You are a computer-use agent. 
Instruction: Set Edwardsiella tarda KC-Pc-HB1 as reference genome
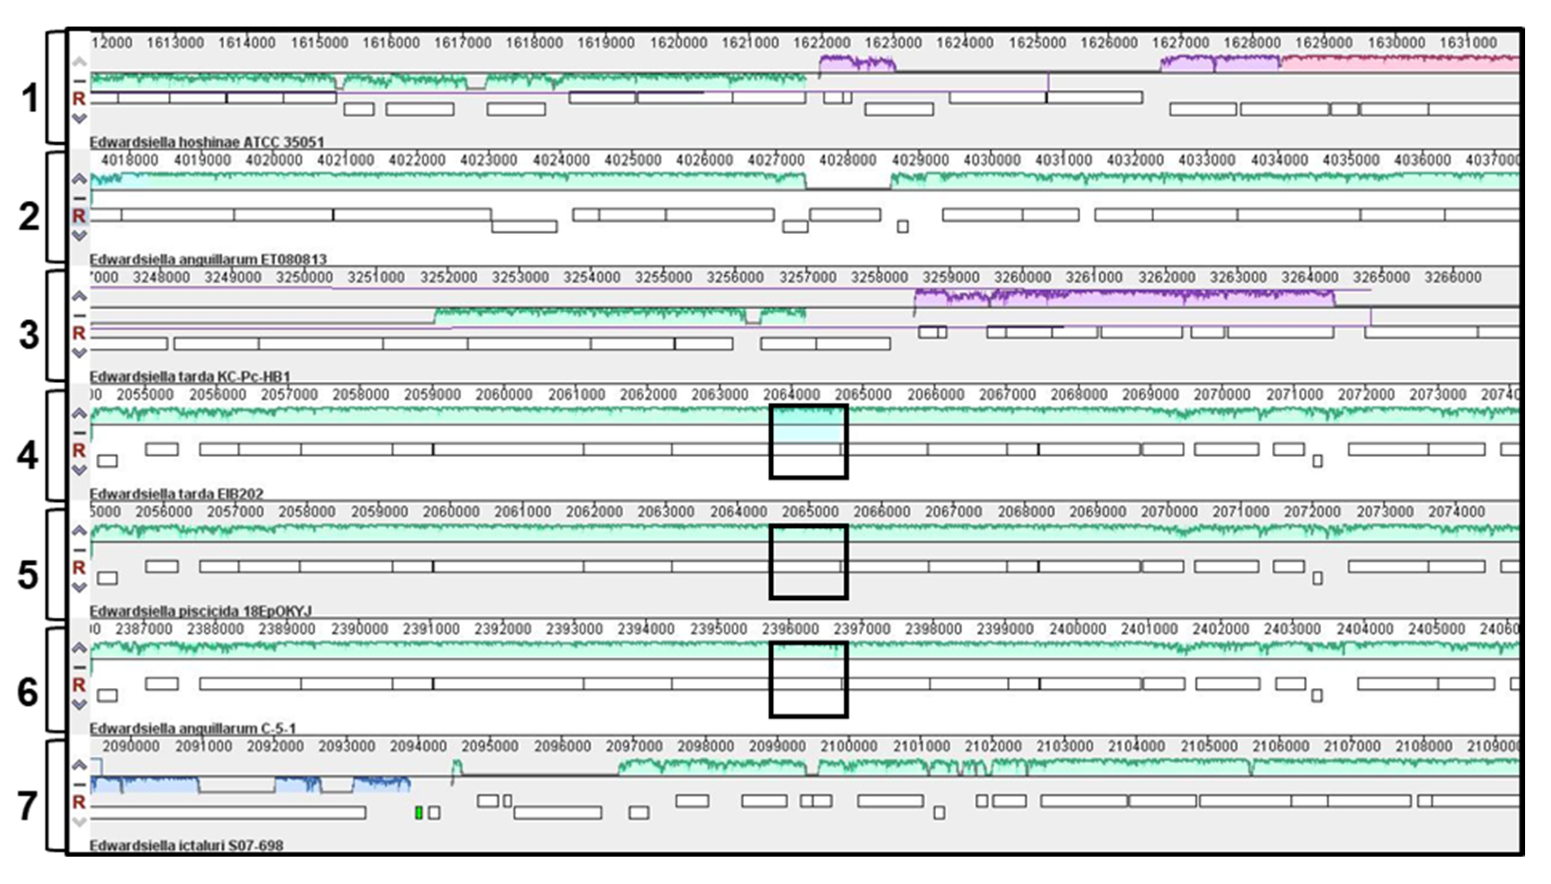click(79, 333)
